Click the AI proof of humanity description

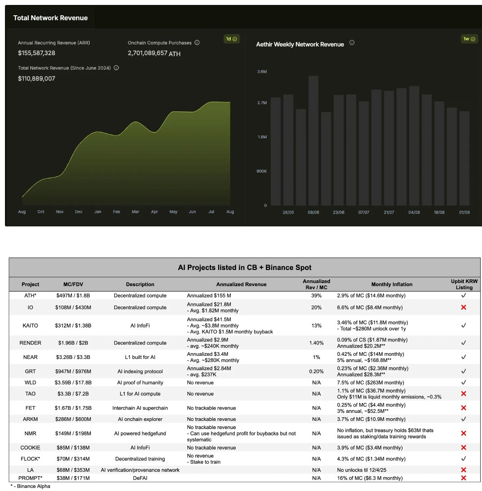(140, 383)
